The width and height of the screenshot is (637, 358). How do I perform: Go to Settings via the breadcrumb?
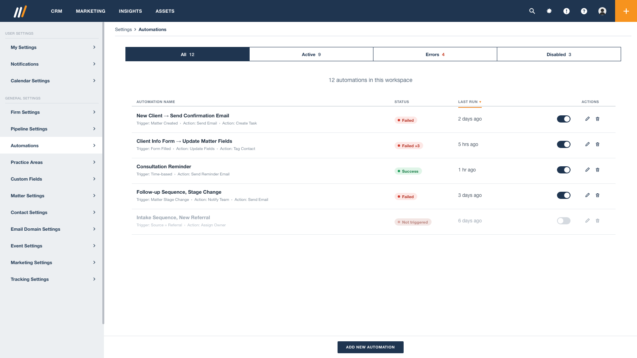[123, 29]
